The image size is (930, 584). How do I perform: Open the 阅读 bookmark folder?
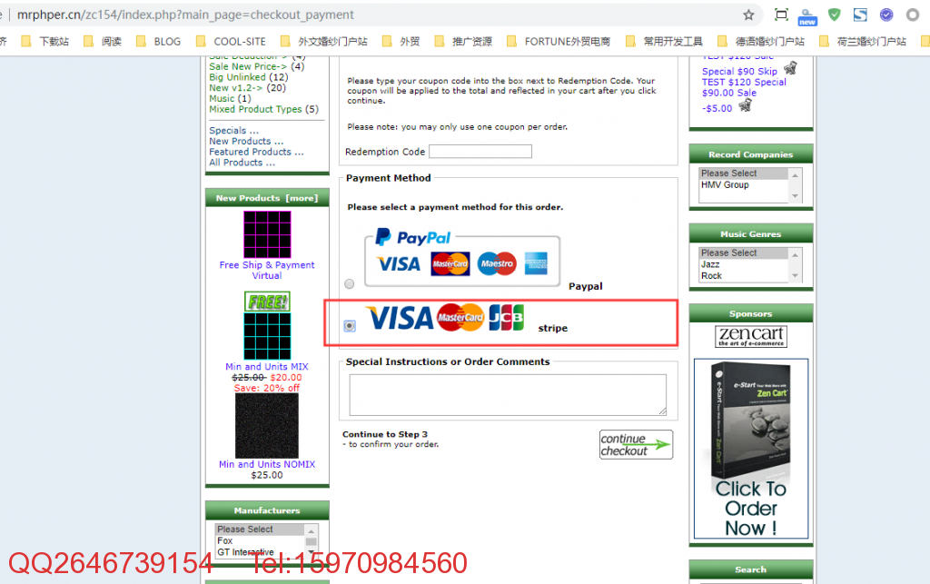(x=103, y=41)
